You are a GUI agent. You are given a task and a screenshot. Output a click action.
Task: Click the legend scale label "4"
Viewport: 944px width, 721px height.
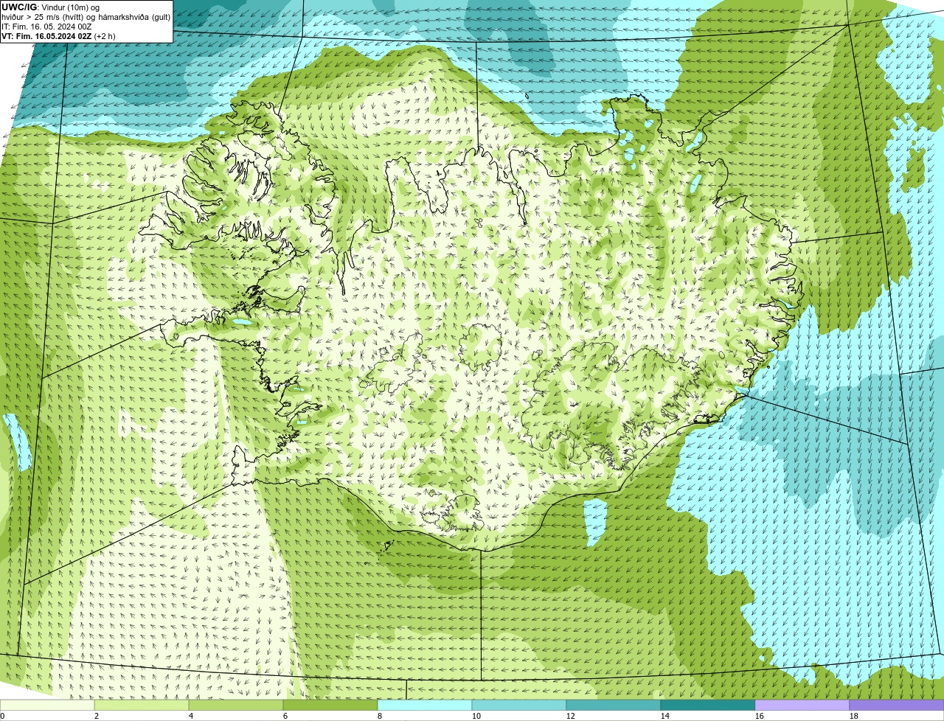point(191,716)
